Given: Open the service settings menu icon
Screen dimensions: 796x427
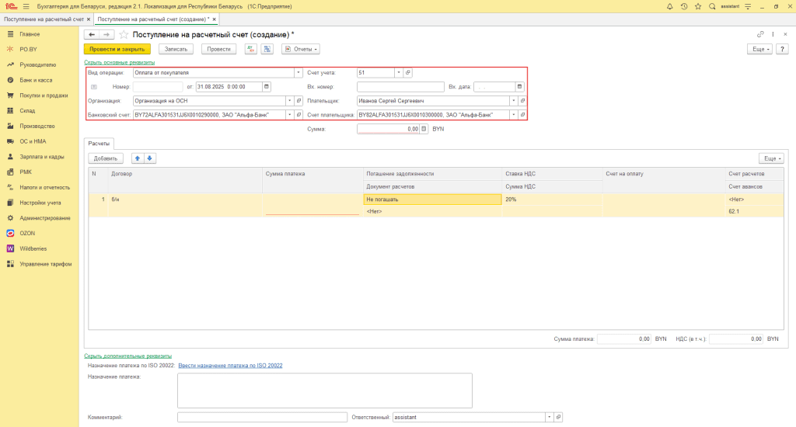Looking at the screenshot, I should 748,6.
